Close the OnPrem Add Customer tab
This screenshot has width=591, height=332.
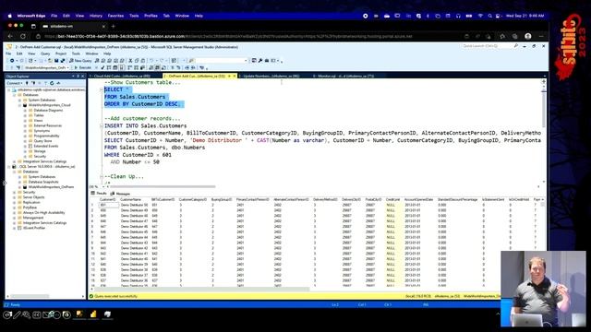(234, 76)
